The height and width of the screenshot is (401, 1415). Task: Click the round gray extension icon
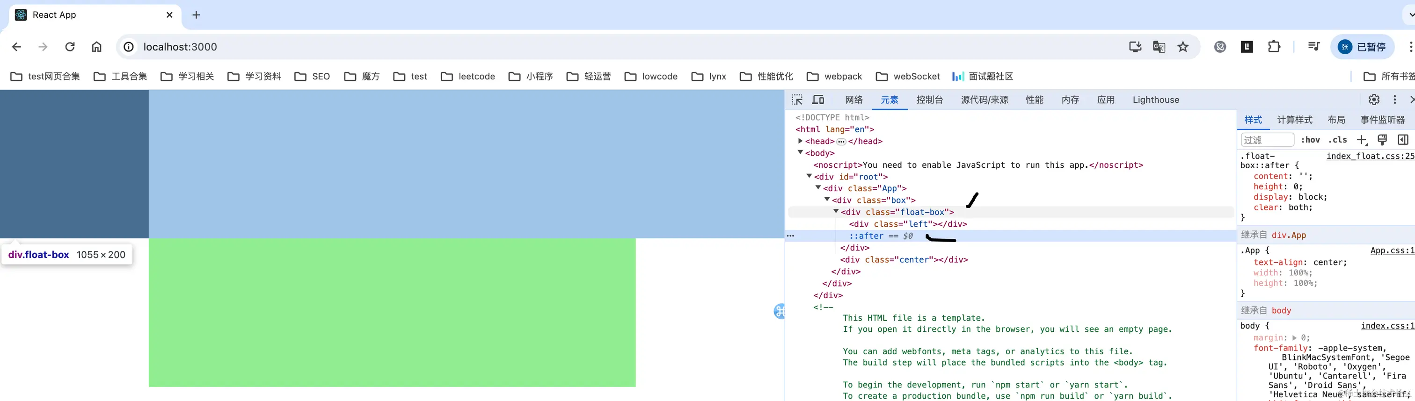coord(1220,47)
